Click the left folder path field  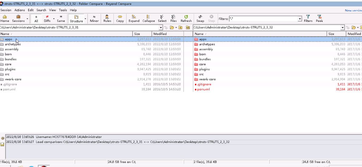[80, 27]
